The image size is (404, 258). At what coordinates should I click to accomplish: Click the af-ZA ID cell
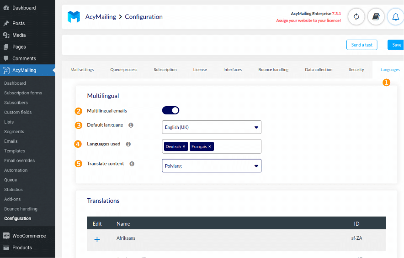click(x=356, y=238)
